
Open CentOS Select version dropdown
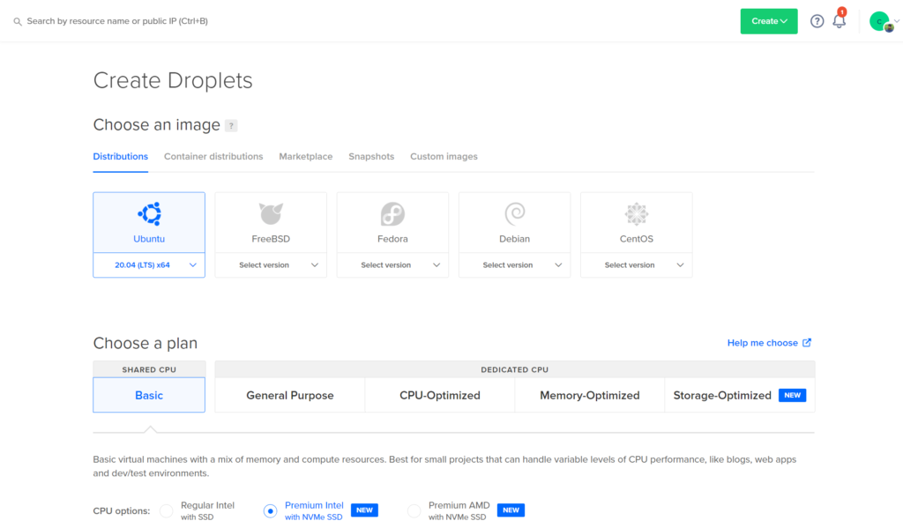637,264
